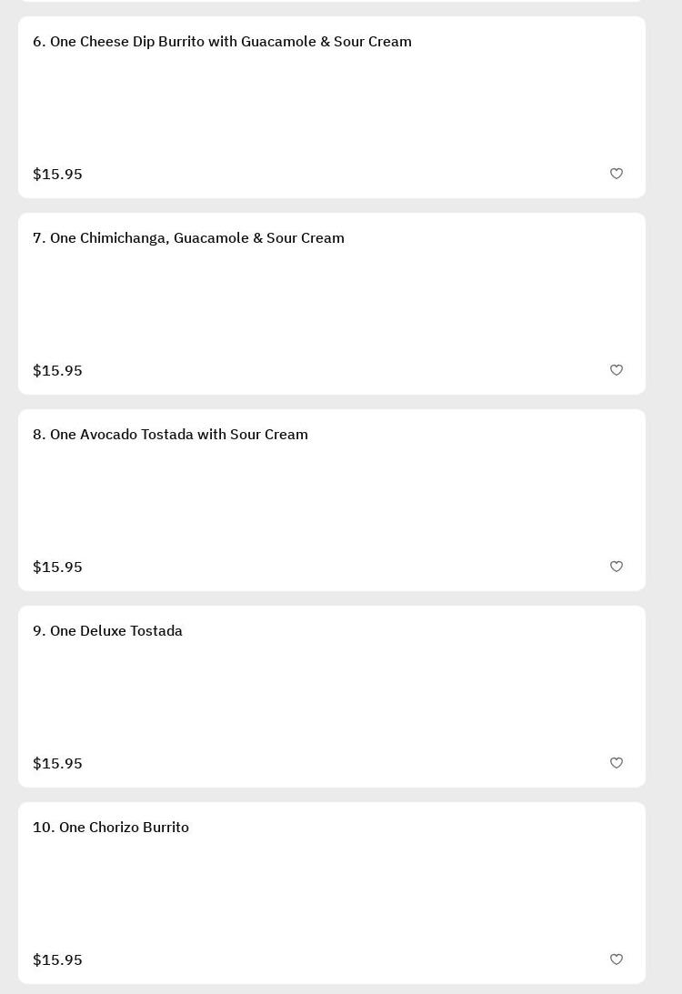
Task: Open the One Avocado Tostada title
Action: (170, 435)
